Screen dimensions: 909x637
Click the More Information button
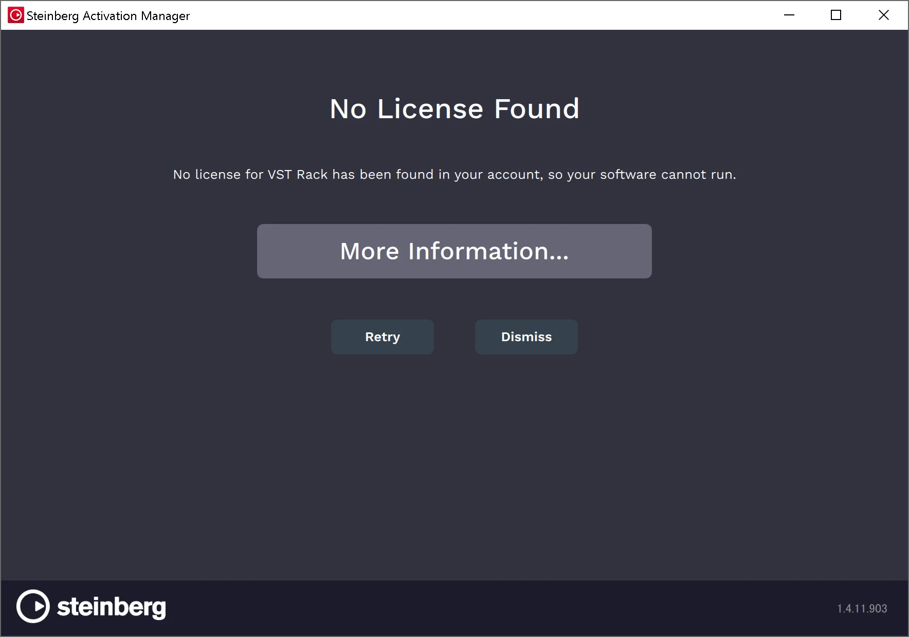tap(454, 251)
